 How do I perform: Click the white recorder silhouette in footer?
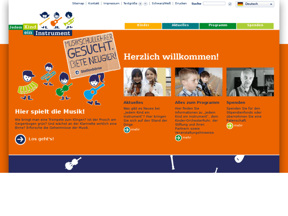tap(172, 162)
